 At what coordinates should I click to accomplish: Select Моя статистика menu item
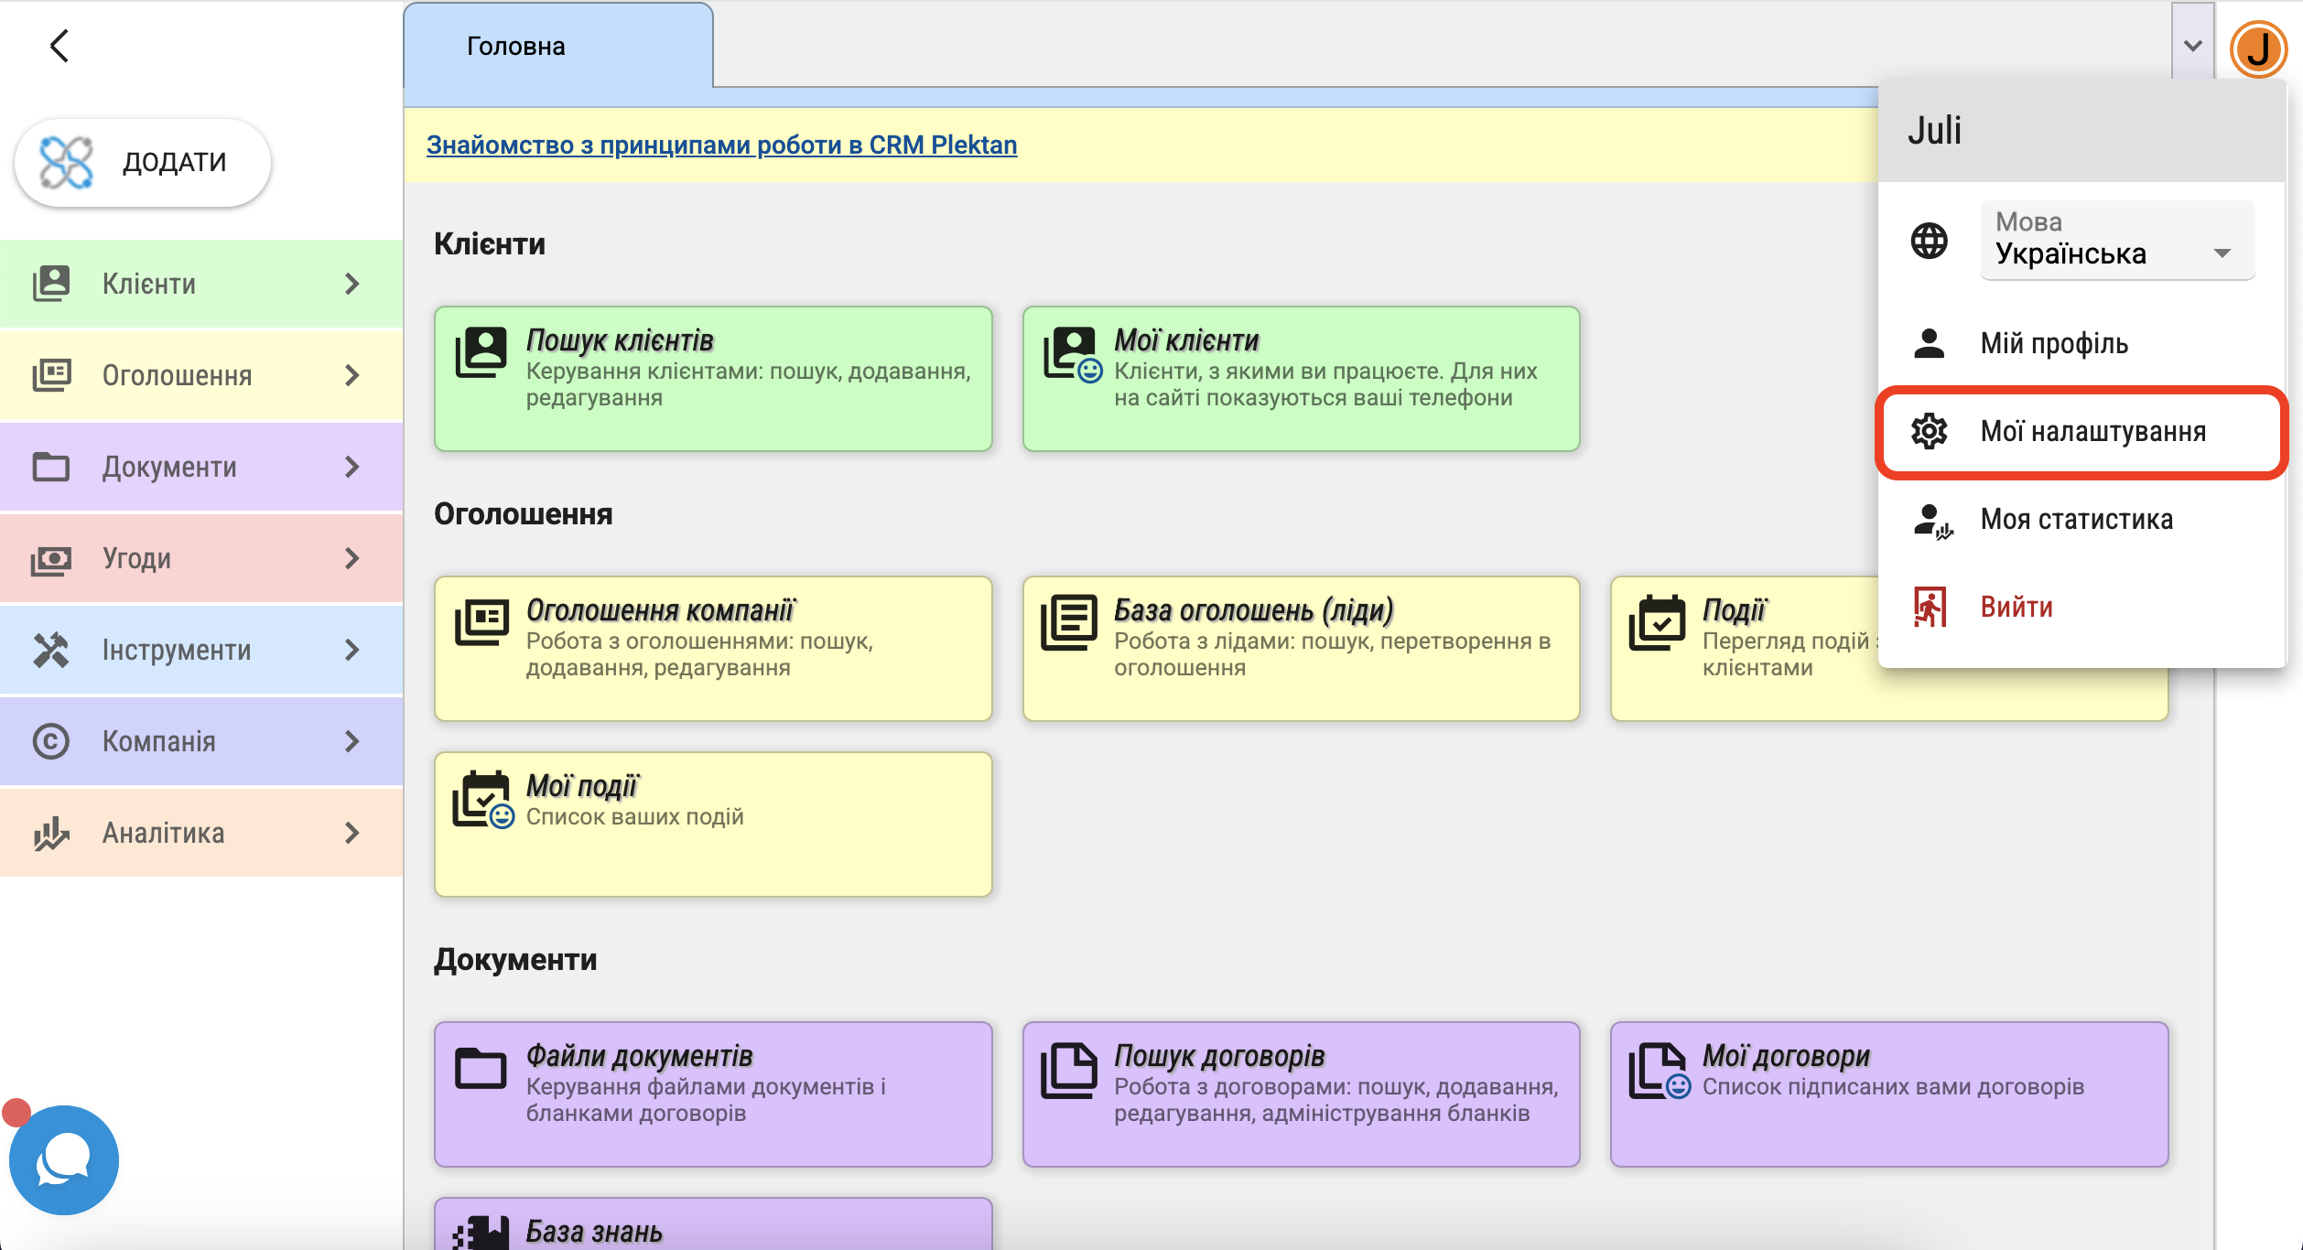pos(2075,520)
